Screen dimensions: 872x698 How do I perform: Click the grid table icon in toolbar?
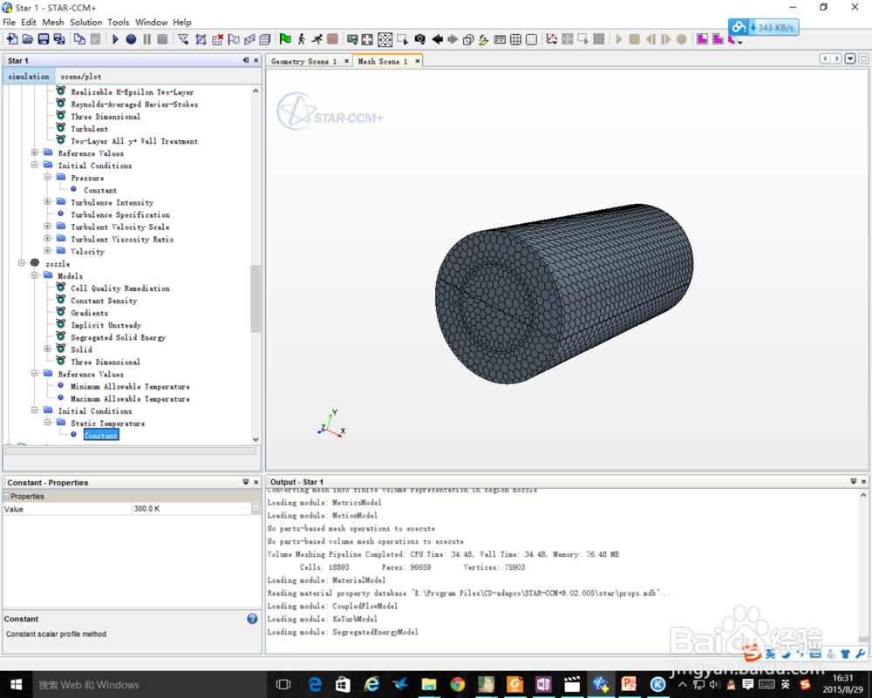click(x=515, y=39)
